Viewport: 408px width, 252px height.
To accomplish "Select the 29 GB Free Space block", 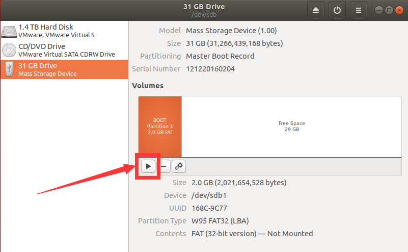I will pos(291,127).
